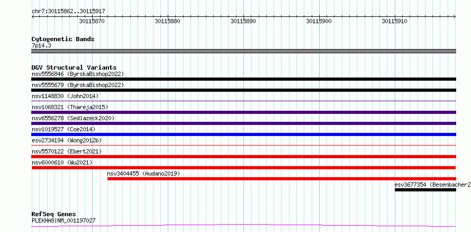Open variant esv3677354 (Besenbacher) label
This screenshot has width=471, height=232.
tap(432, 185)
